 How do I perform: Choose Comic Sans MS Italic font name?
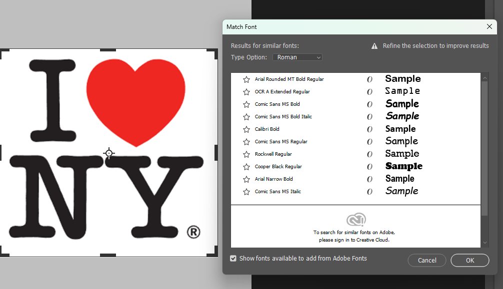[278, 192]
